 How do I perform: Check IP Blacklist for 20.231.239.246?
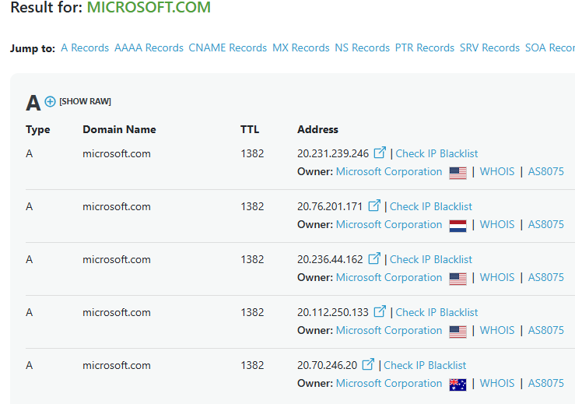point(437,153)
